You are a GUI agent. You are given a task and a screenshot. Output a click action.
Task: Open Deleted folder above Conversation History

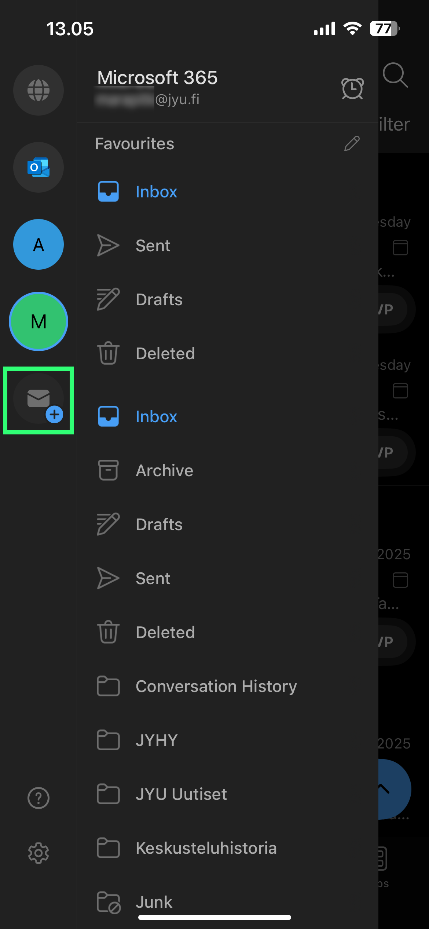227,632
